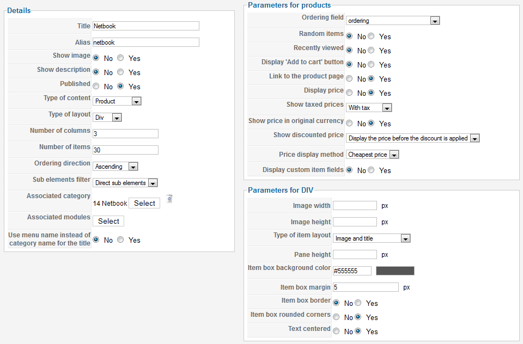523x344 pixels.
Task: Set Text centered to No
Action: (336, 331)
